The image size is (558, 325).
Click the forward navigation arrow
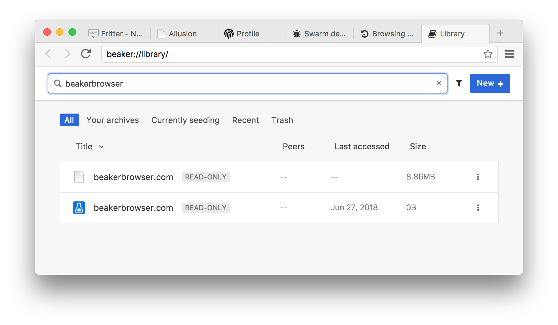(67, 54)
